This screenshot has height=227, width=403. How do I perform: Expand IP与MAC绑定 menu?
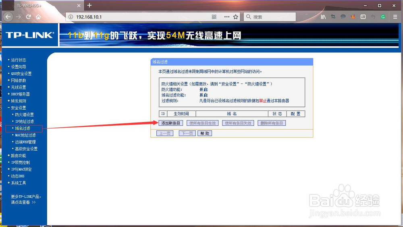point(21,170)
